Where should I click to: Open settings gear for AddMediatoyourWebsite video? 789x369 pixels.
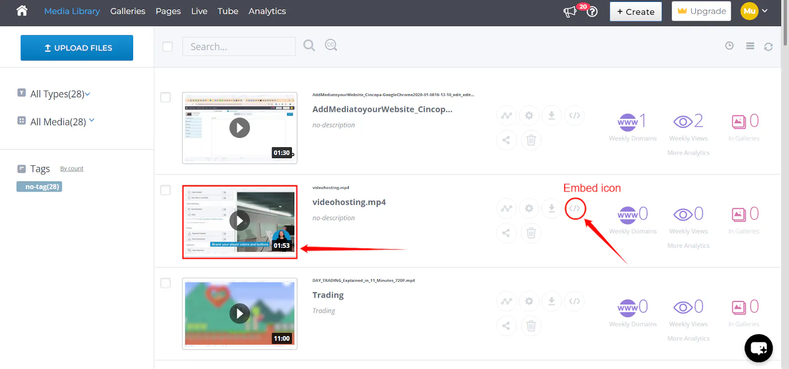[x=529, y=116]
